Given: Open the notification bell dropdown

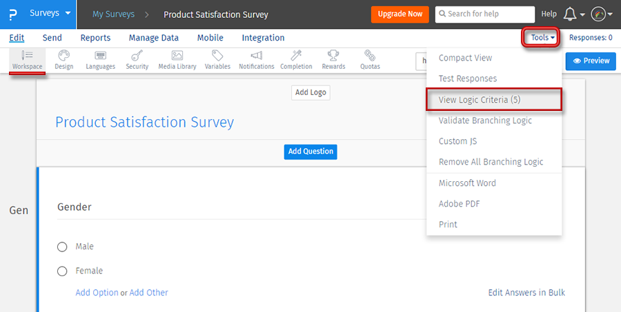Looking at the screenshot, I should click(574, 14).
